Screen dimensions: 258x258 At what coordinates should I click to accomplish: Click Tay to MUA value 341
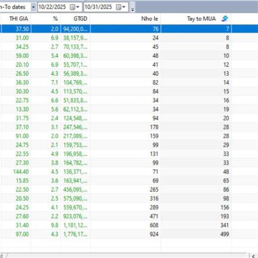point(225,225)
